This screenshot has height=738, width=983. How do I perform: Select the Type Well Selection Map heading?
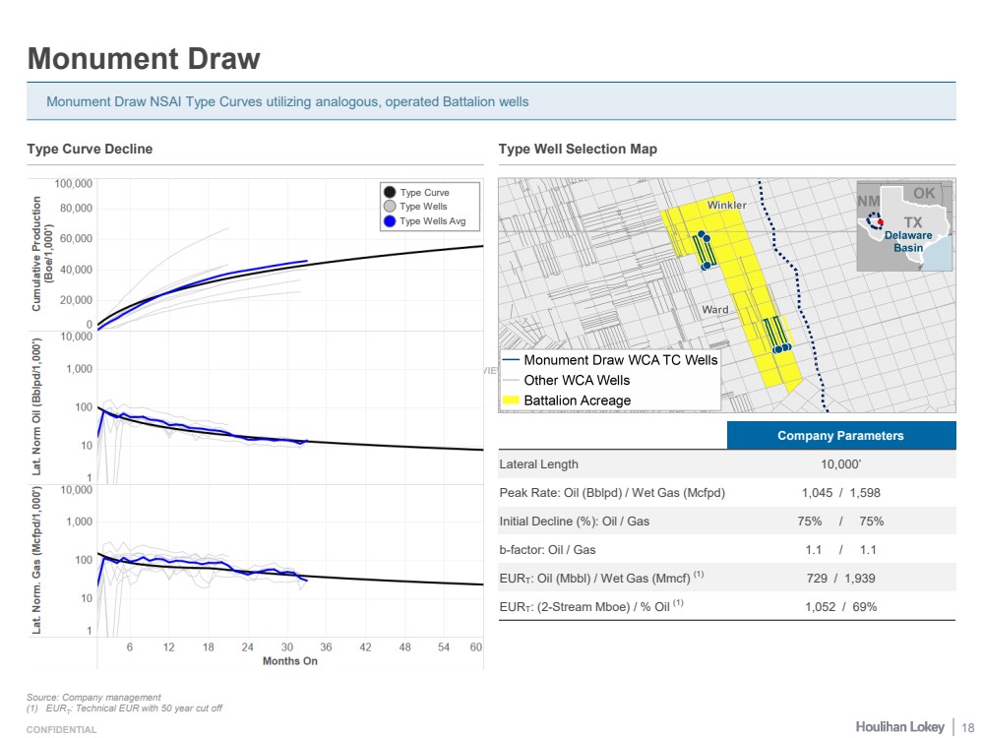pos(578,150)
